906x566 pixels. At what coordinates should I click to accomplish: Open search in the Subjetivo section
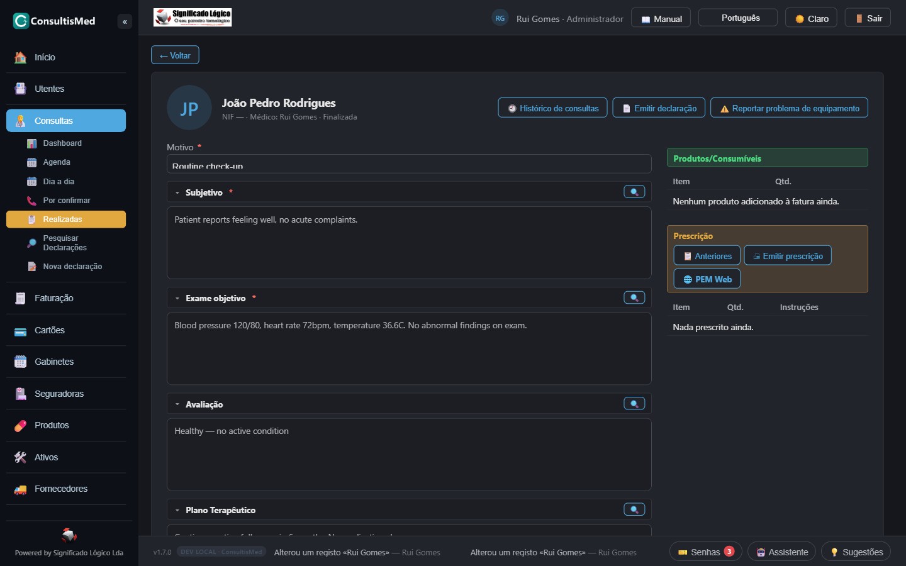pyautogui.click(x=634, y=192)
